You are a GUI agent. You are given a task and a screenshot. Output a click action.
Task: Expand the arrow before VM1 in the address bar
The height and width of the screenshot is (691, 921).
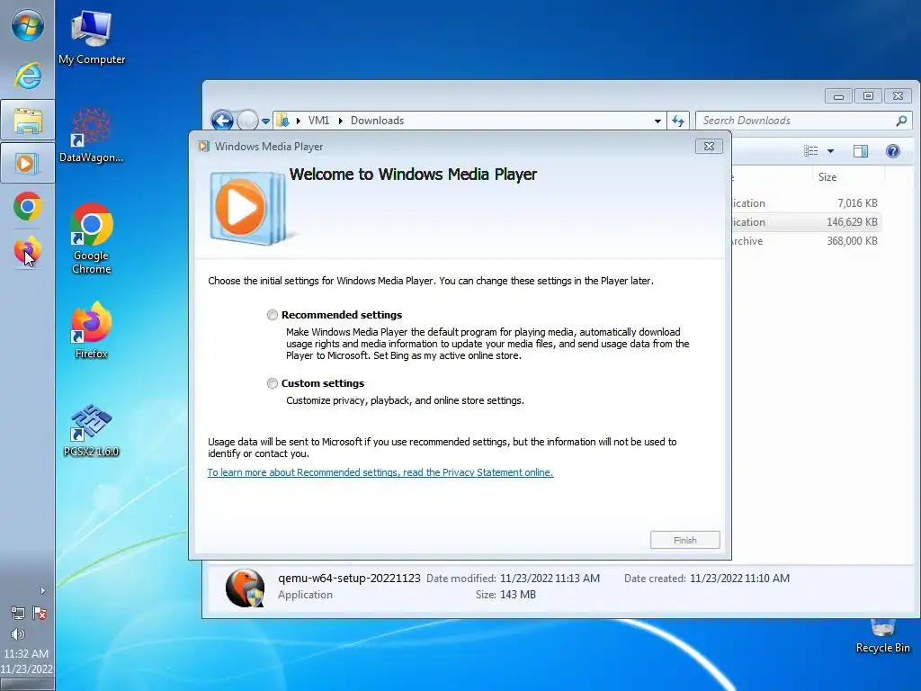click(x=299, y=121)
